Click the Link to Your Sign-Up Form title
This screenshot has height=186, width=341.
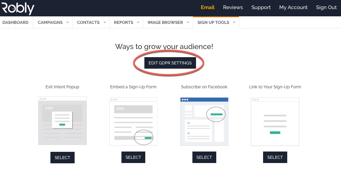(275, 87)
